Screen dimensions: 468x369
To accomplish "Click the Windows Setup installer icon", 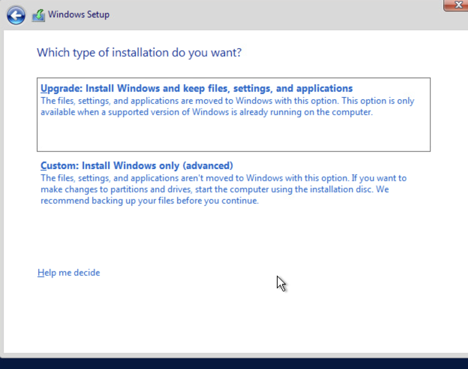I will (38, 15).
